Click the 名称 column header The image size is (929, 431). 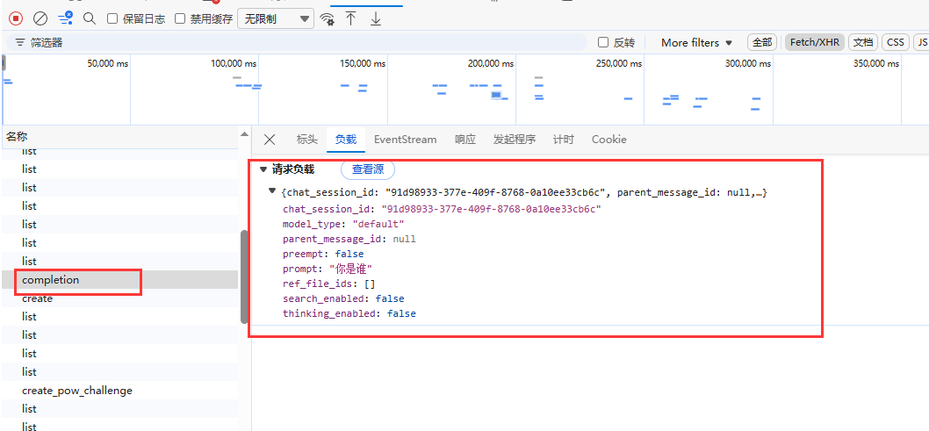coord(119,137)
